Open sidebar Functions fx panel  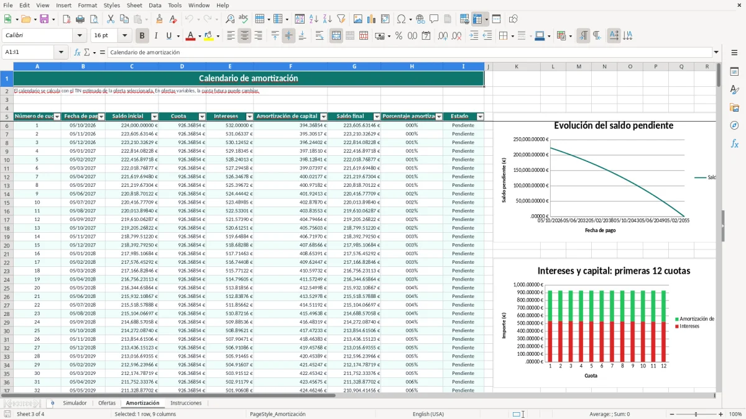pyautogui.click(x=734, y=143)
